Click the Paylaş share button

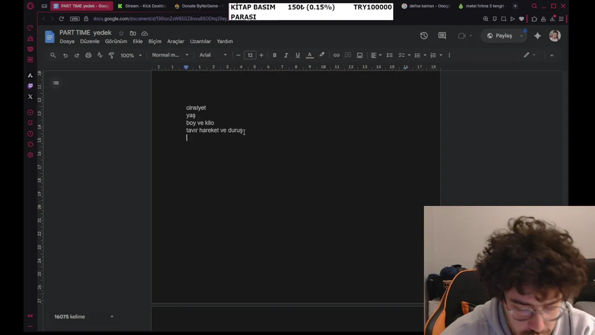[500, 36]
